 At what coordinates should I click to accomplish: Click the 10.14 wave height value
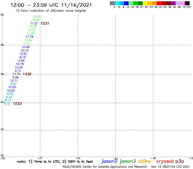coord(25,50)
